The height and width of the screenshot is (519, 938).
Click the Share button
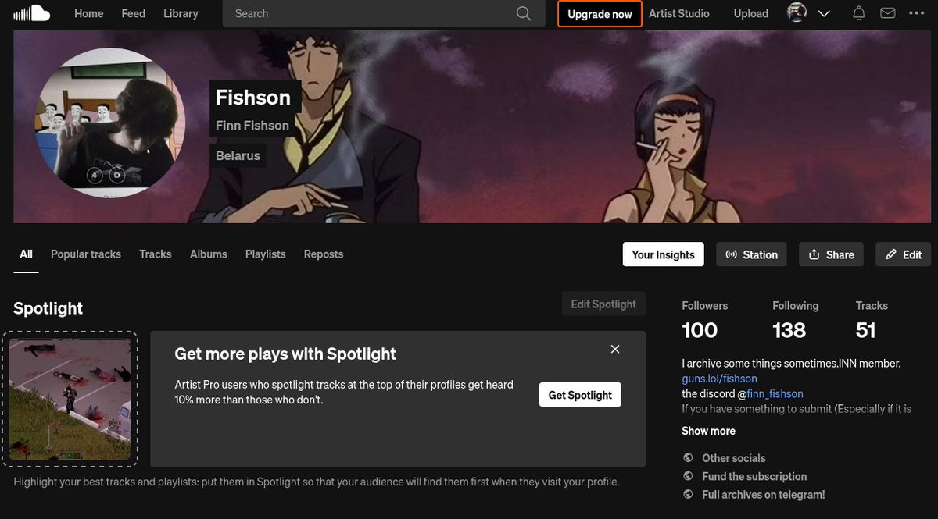(x=831, y=254)
